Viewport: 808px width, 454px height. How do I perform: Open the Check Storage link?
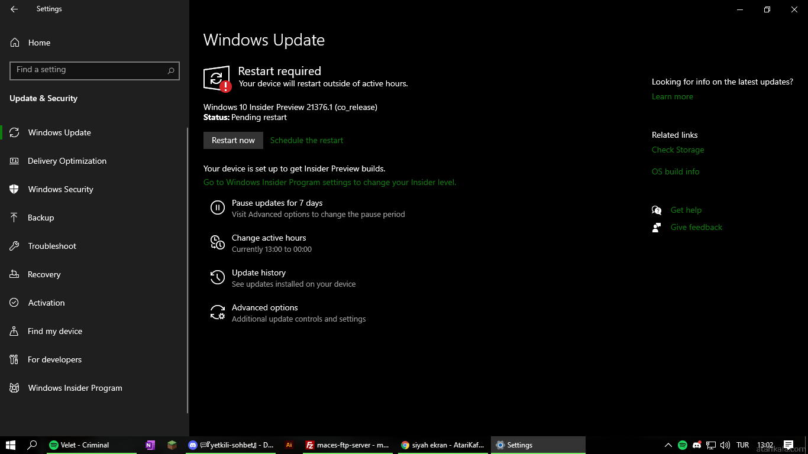pos(678,150)
